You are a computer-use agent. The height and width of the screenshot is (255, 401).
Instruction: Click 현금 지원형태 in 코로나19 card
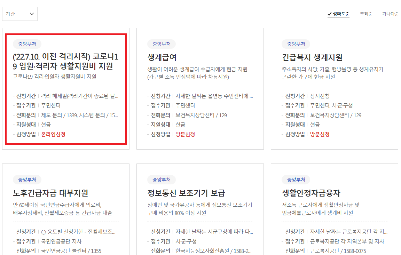click(x=46, y=125)
